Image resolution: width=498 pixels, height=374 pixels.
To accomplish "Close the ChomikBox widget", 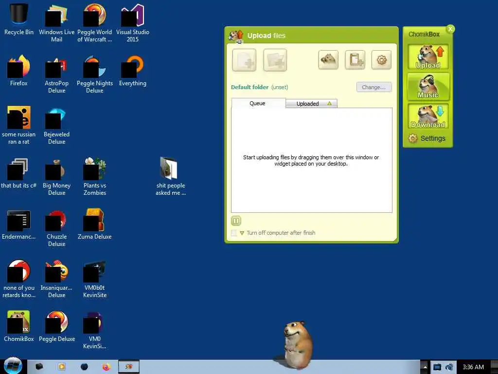I will pos(450,29).
